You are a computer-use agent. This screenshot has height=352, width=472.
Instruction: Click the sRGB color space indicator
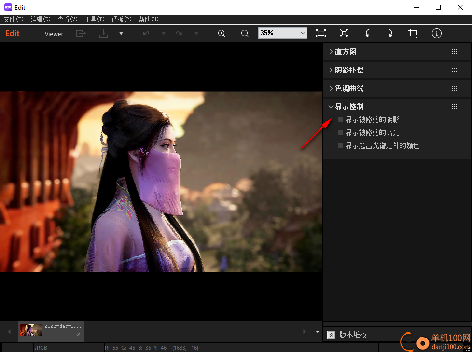41,348
